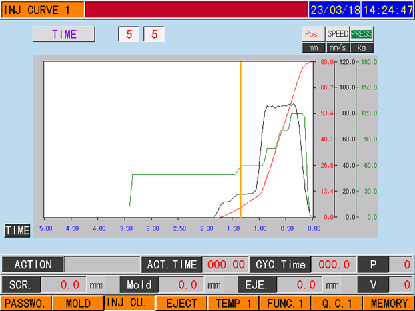This screenshot has height=311, width=415.
Task: Toggle the PRESS curve display
Action: click(x=362, y=34)
